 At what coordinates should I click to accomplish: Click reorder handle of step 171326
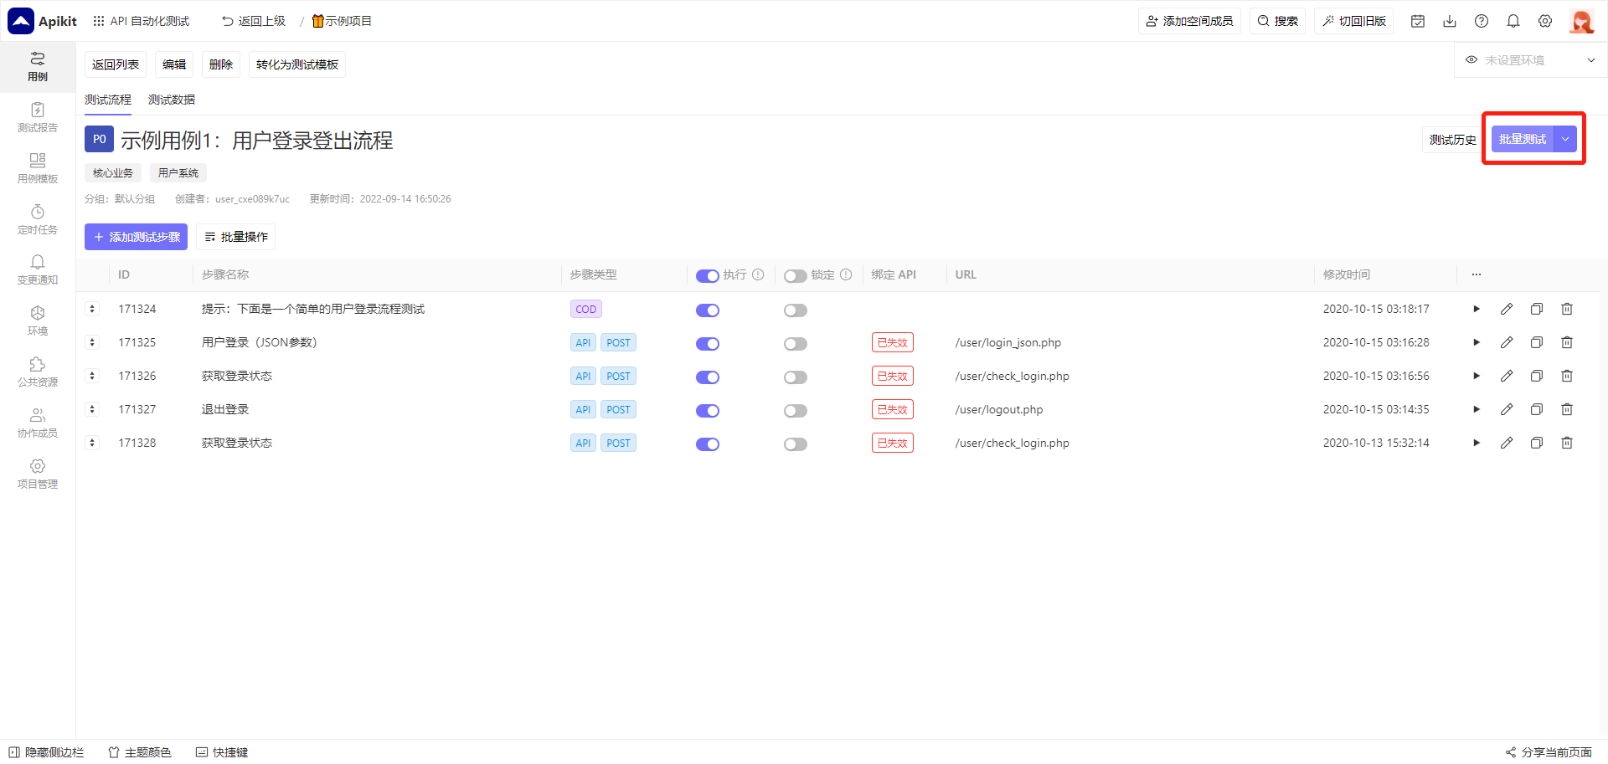pyautogui.click(x=92, y=376)
